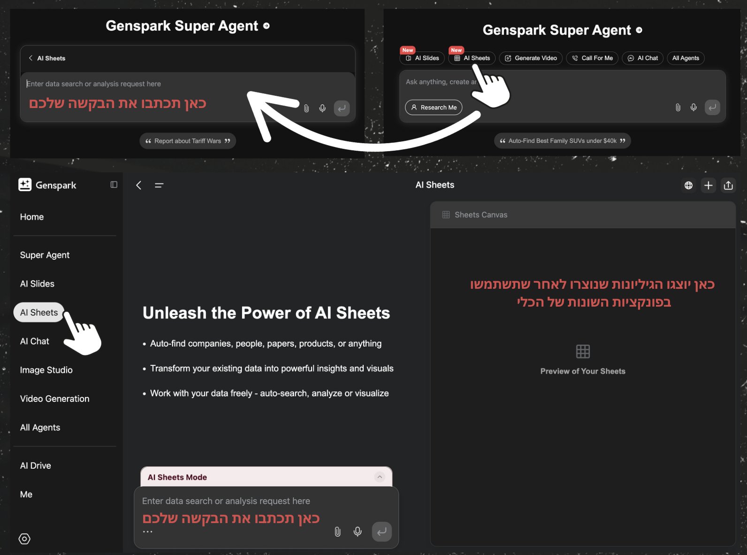Click the three dots in bottom input box

pos(147,532)
